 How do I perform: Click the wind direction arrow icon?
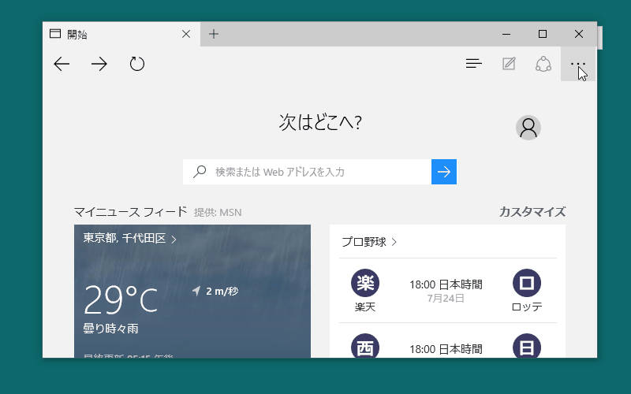pyautogui.click(x=196, y=290)
